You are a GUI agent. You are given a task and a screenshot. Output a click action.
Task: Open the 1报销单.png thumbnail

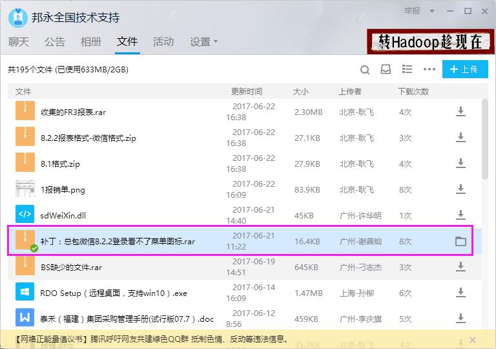(x=25, y=189)
